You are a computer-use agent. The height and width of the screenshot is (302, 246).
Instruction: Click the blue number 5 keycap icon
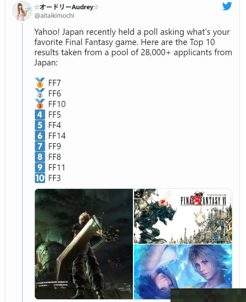(40, 125)
